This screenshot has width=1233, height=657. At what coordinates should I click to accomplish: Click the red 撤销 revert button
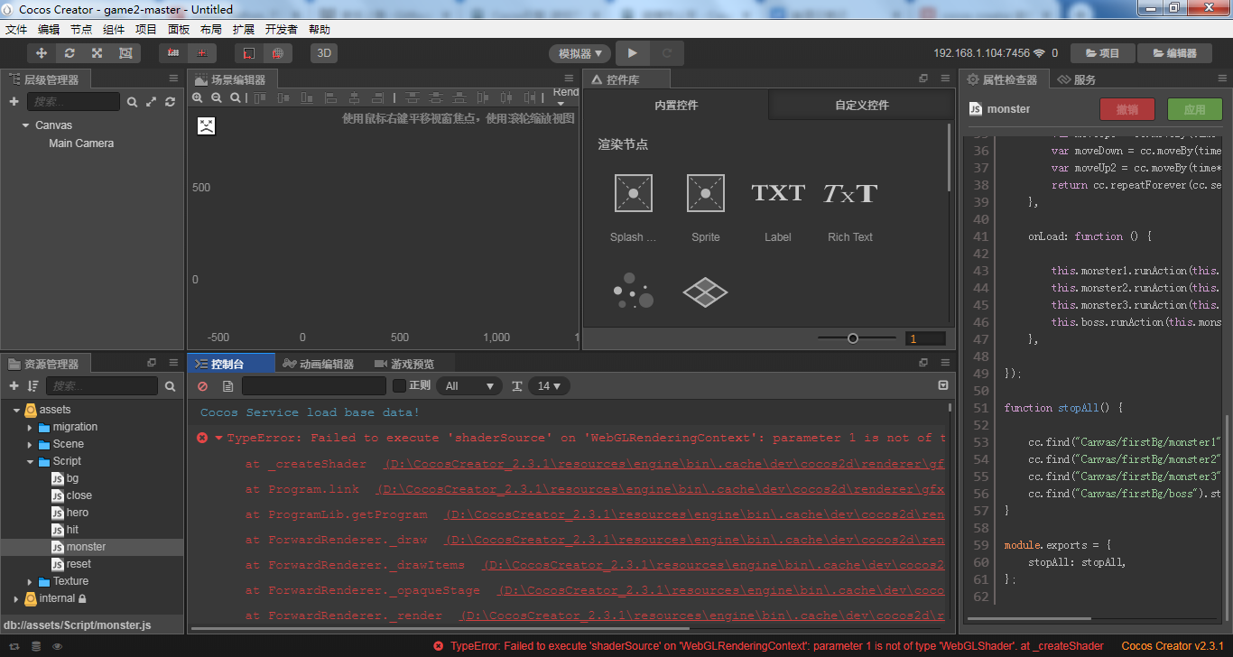(x=1127, y=109)
